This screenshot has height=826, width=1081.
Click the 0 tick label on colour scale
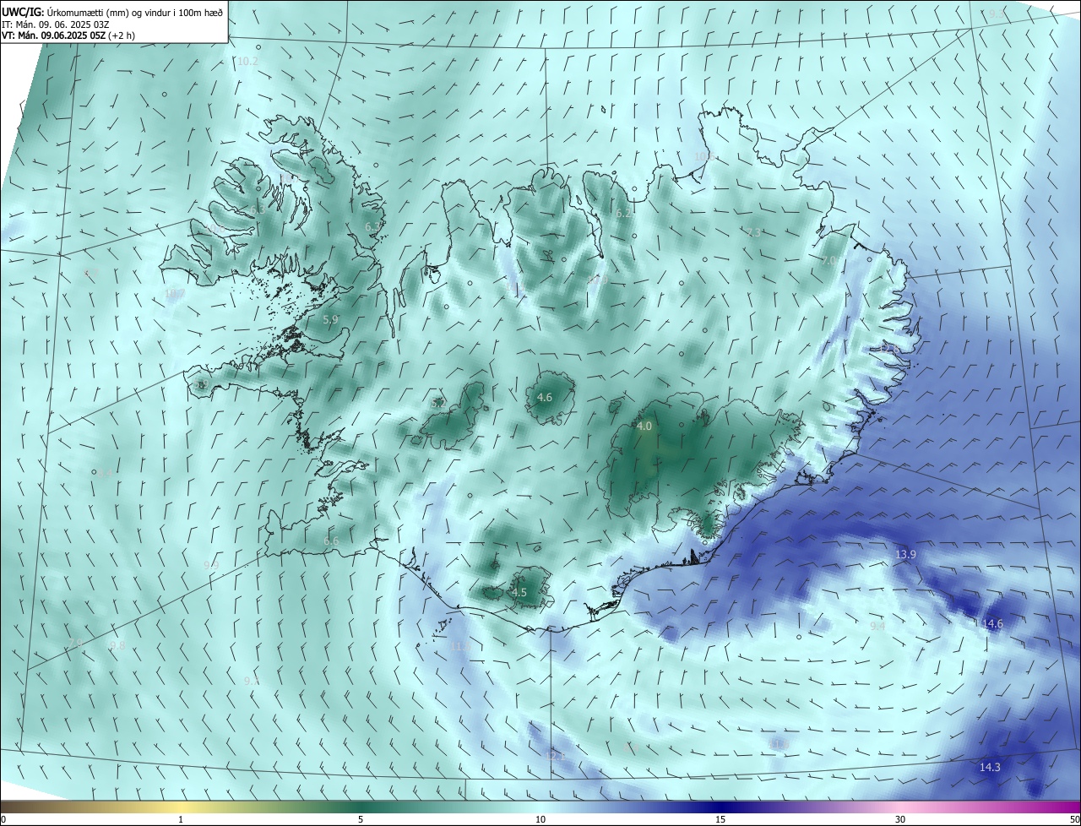(x=3, y=819)
